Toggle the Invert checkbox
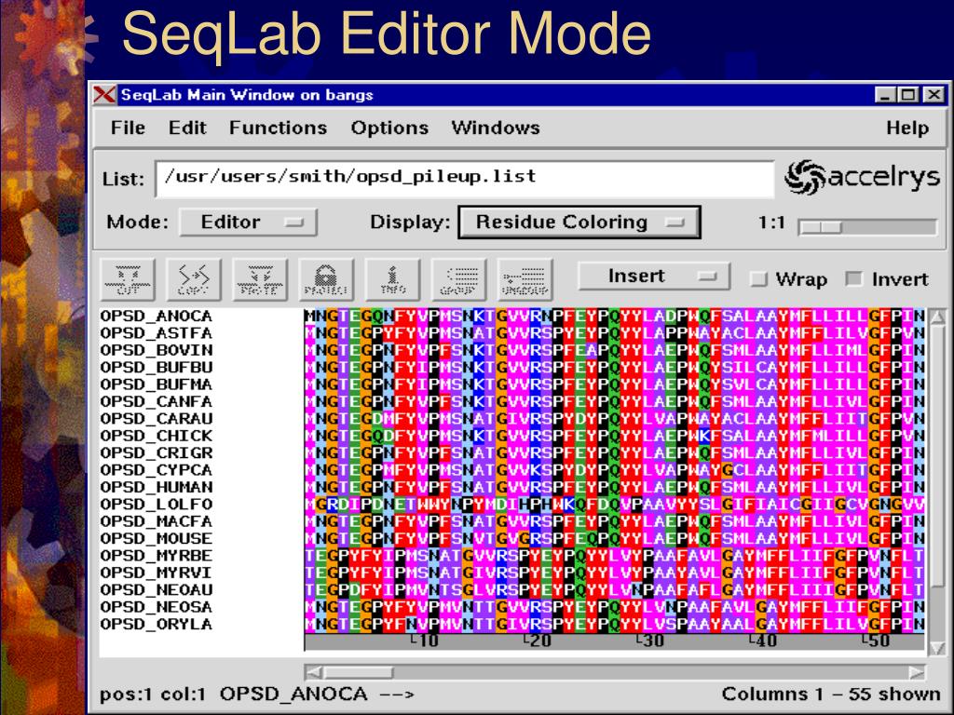The height and width of the screenshot is (715, 954). (854, 279)
